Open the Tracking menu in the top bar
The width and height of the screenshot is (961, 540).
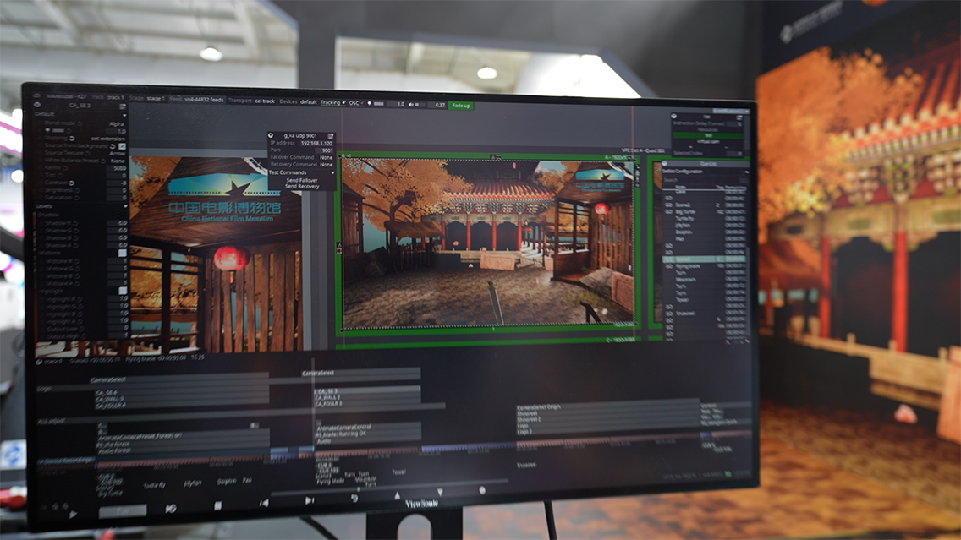pyautogui.click(x=332, y=102)
